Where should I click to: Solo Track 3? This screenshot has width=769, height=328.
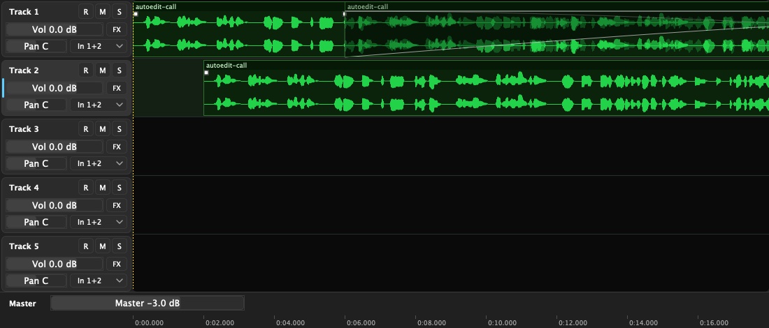(119, 129)
